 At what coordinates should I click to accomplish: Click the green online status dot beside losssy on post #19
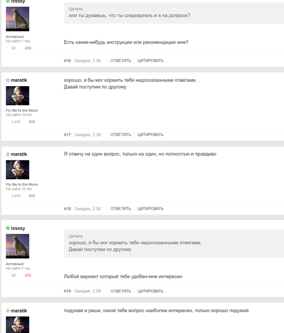click(8, 228)
